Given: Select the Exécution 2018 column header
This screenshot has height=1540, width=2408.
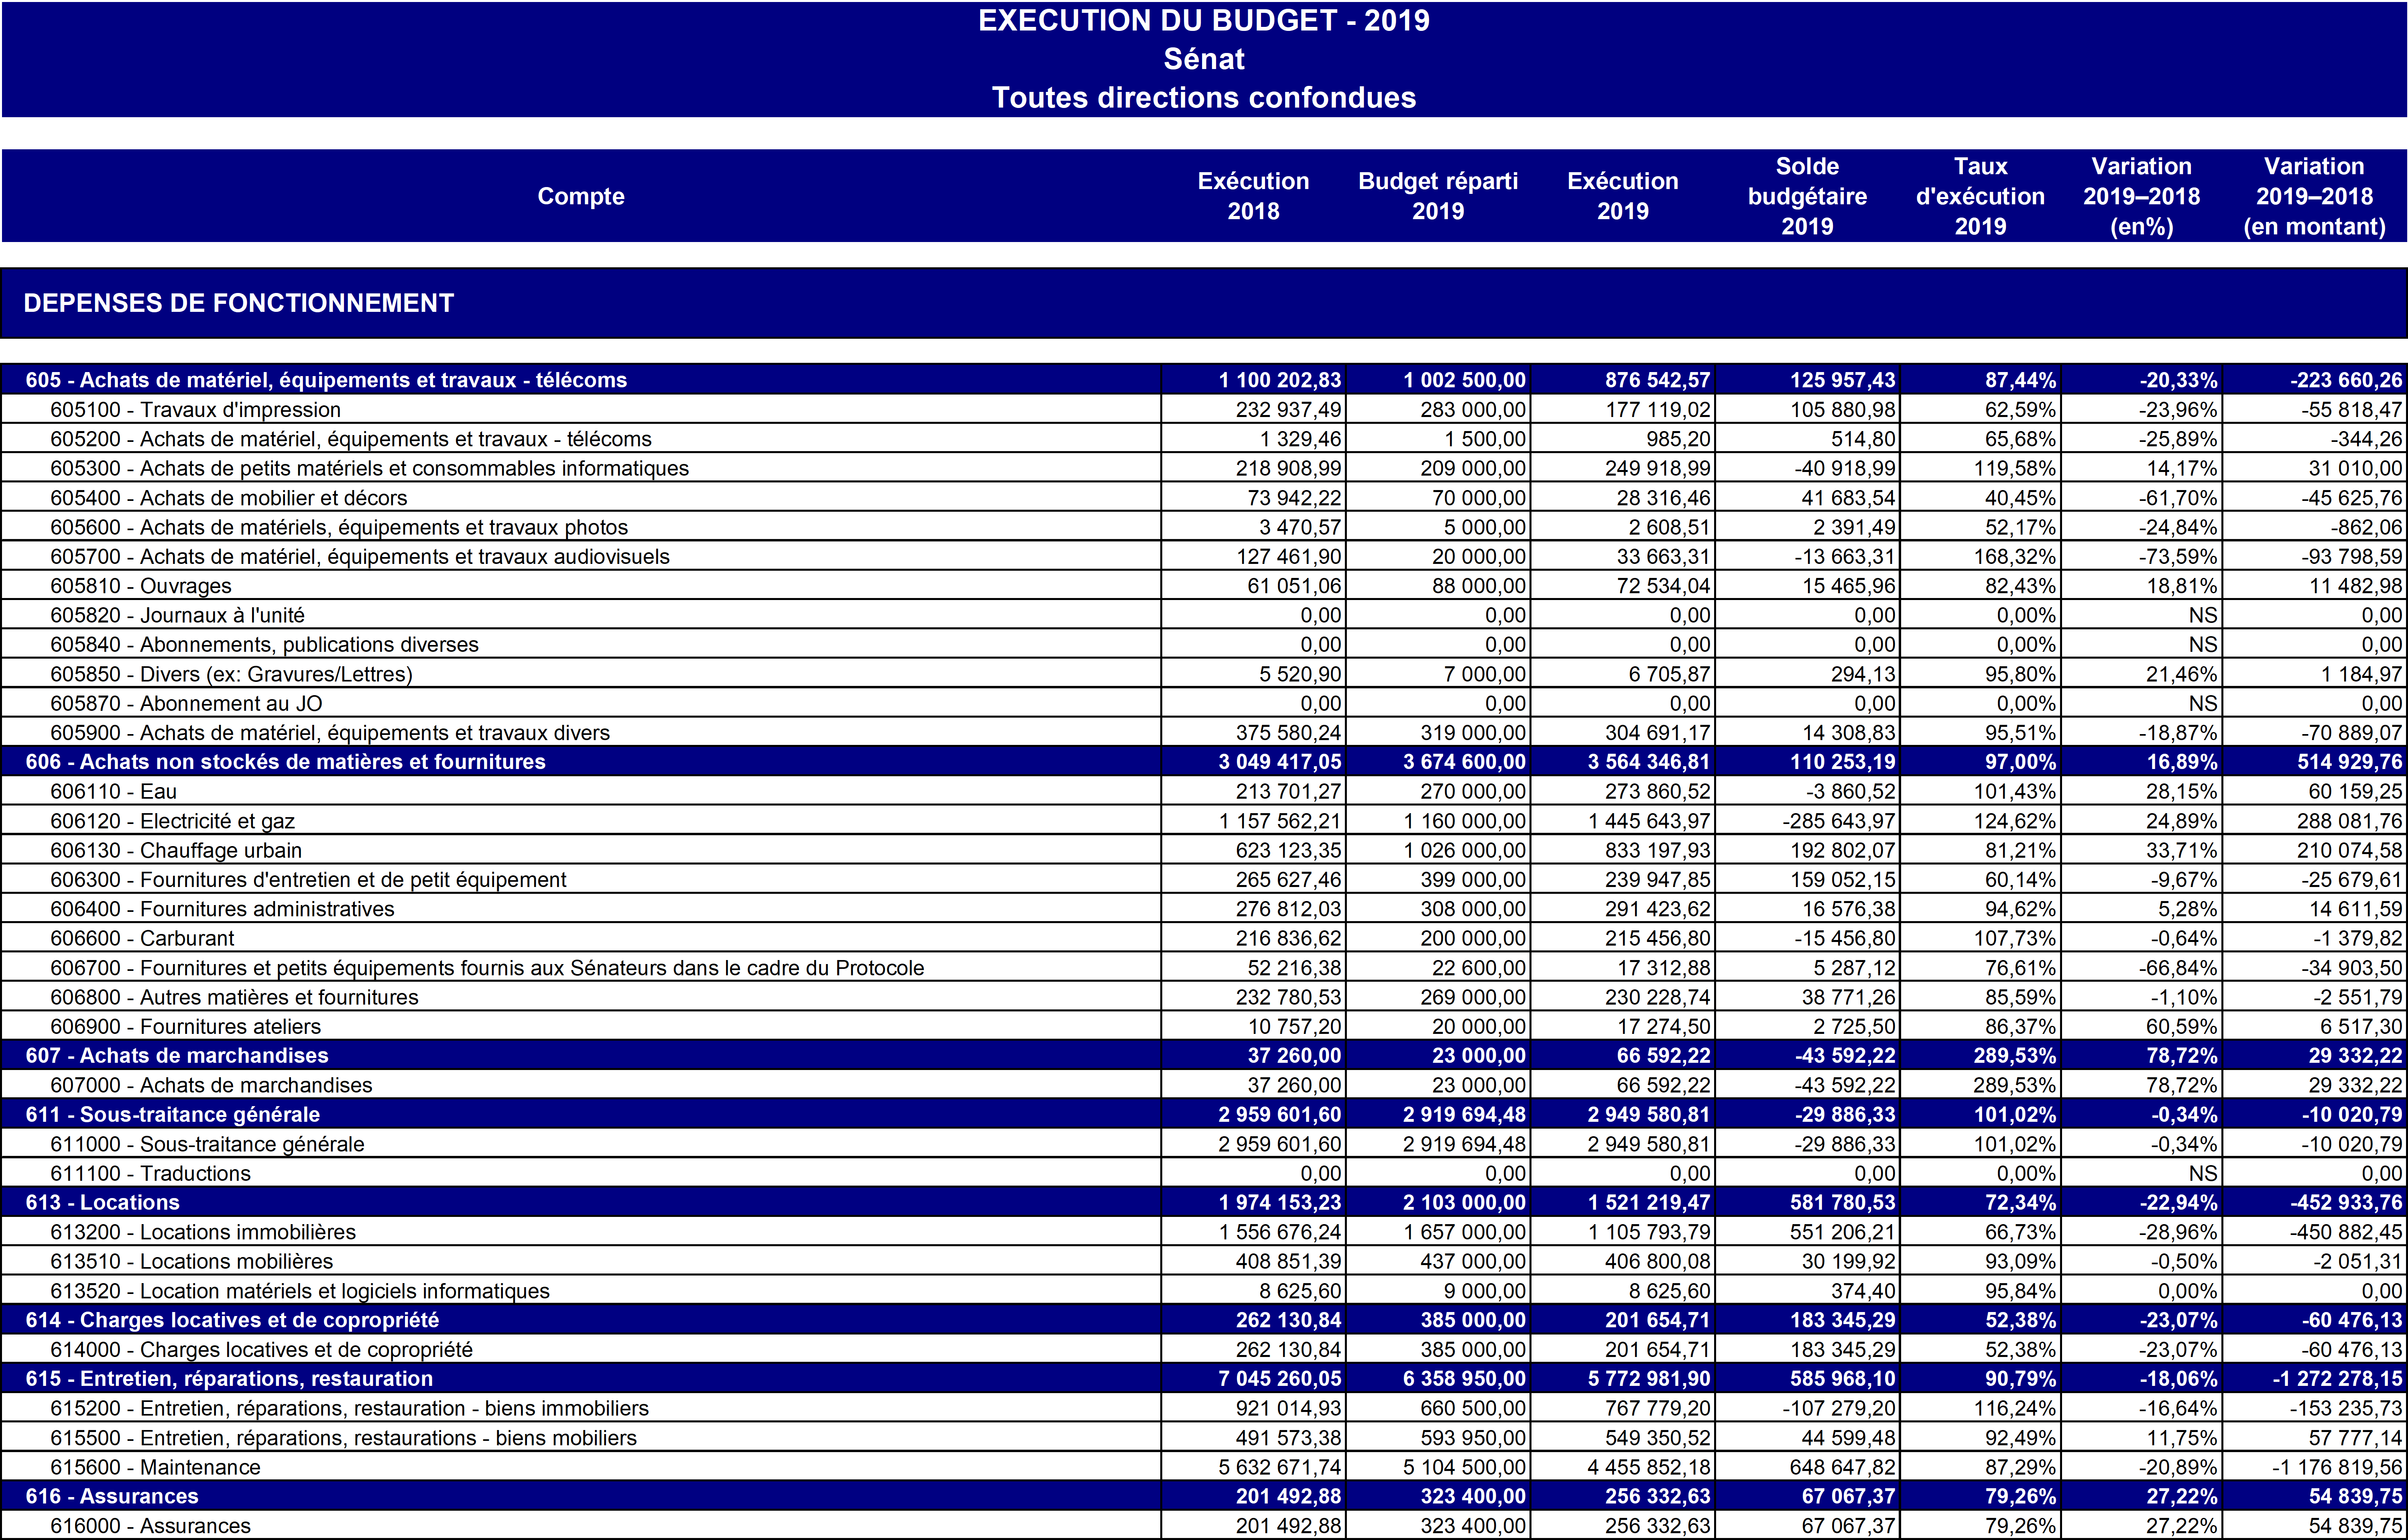Looking at the screenshot, I should click(1252, 196).
